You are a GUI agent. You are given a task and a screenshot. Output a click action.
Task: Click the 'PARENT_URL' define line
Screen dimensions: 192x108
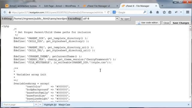coord(53,47)
